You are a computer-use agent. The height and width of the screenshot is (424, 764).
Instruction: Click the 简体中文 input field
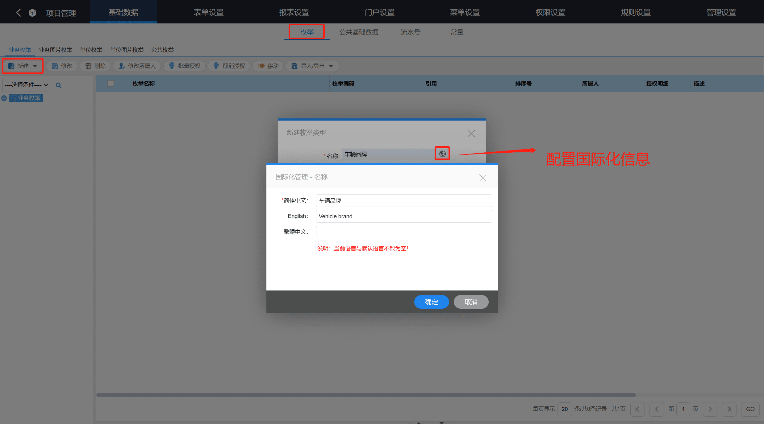pos(404,200)
